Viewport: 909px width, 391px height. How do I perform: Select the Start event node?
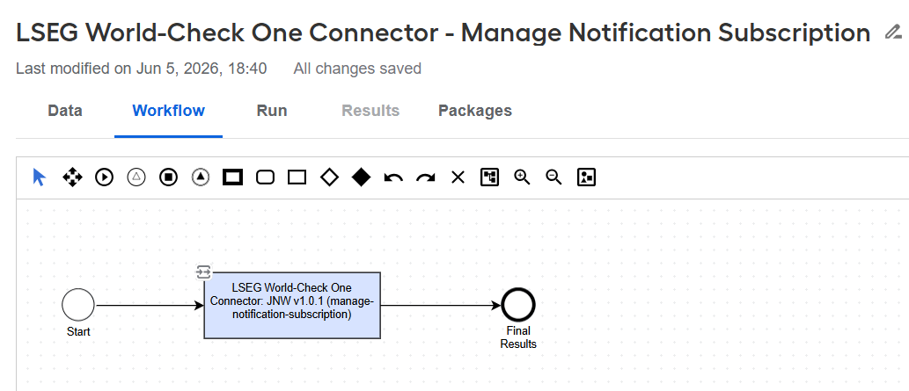tap(78, 305)
